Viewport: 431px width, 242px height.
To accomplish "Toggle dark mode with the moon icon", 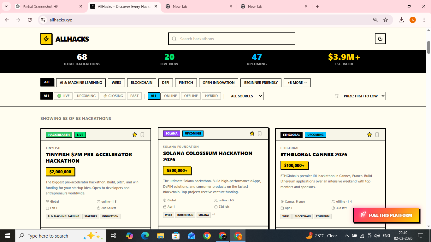I will coord(380,38).
